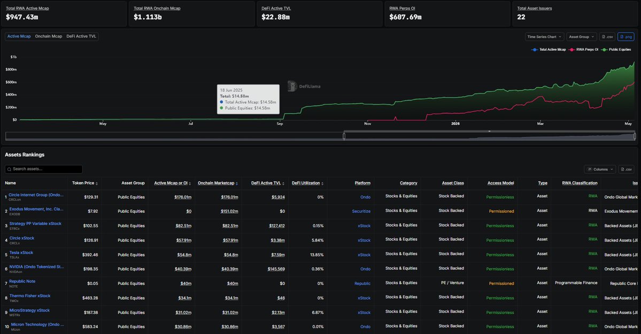Image resolution: width=641 pixels, height=334 pixels.
Task: Click Permissioned label in Exodus row
Action: (501, 212)
